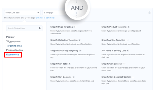Click the search magnifier icon
The height and width of the screenshot is (90, 155).
pyautogui.click(x=40, y=28)
